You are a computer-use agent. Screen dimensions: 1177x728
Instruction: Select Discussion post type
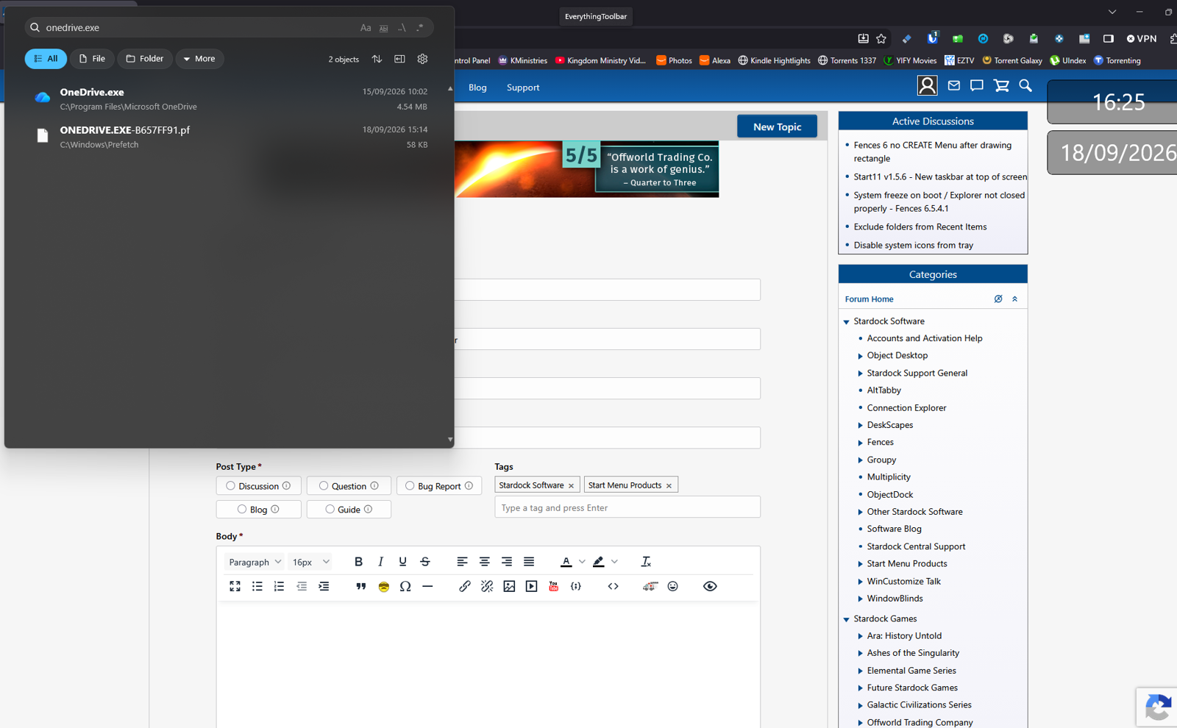coord(258,486)
